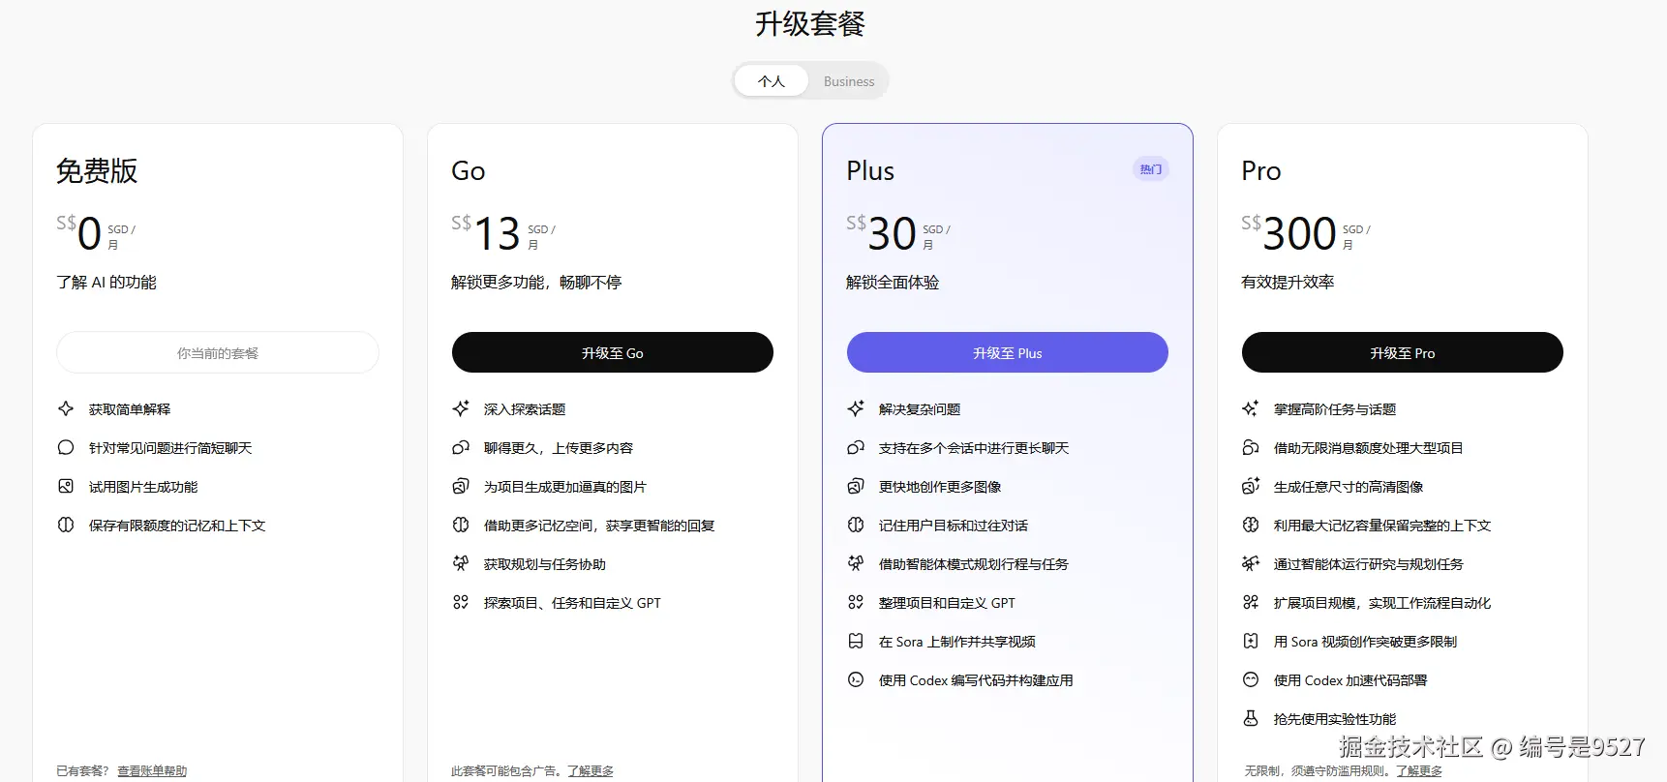1667x782 pixels.
Task: Click sparkle icon beside 获取简单解释
Action: (66, 408)
